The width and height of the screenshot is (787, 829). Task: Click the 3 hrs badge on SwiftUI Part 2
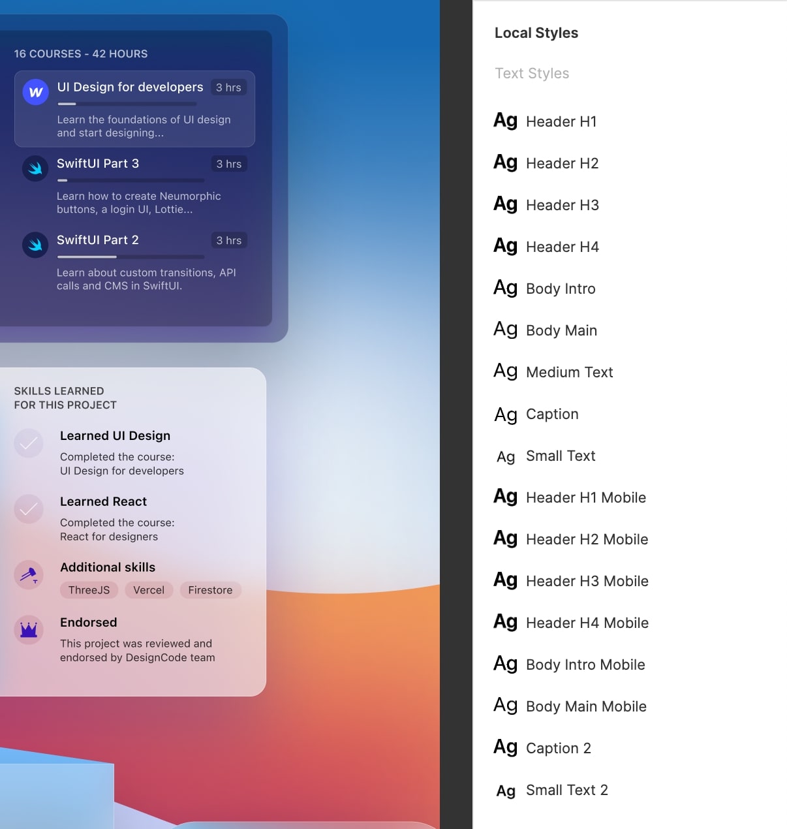pos(229,240)
